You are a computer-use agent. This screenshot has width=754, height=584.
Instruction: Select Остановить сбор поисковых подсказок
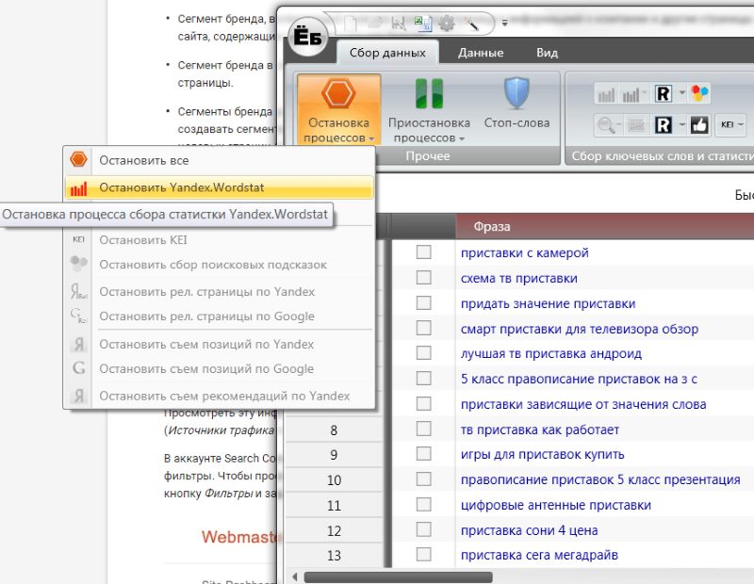[219, 265]
